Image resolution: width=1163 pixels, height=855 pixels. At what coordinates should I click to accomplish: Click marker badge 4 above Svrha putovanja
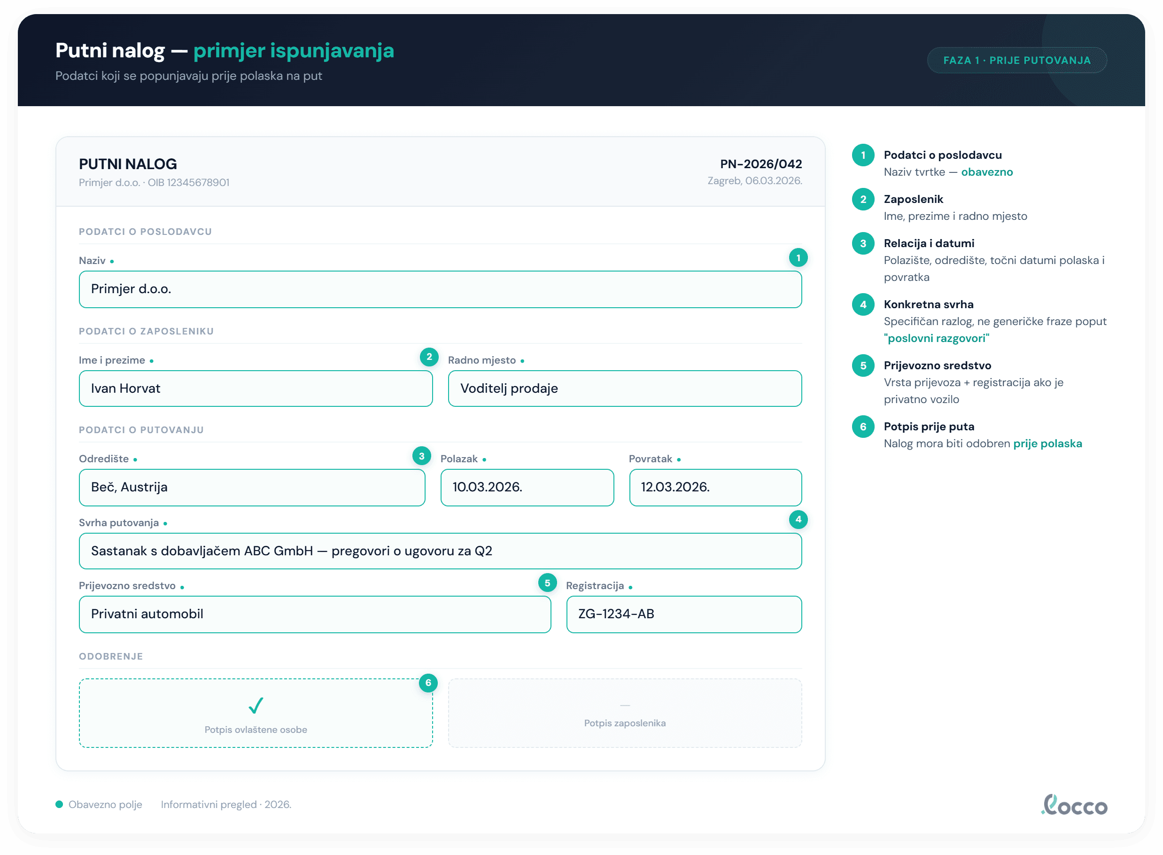tap(798, 519)
